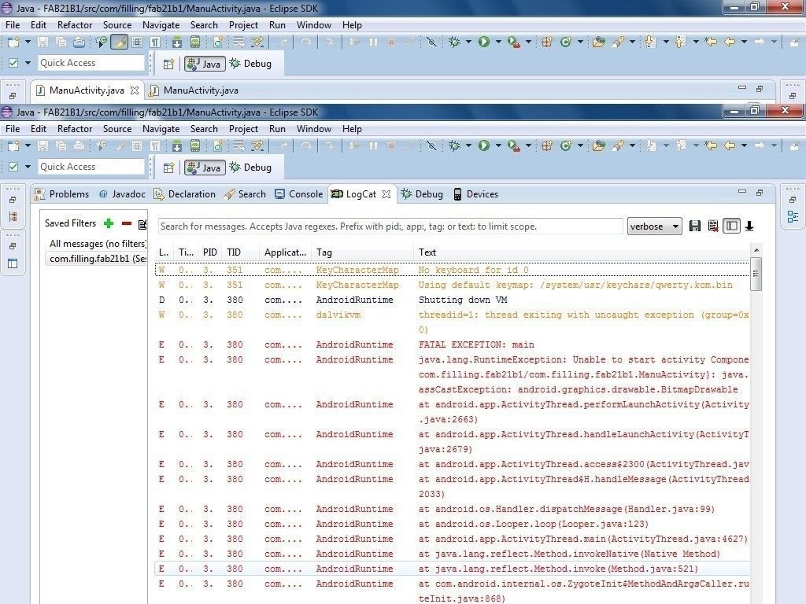
Task: Close the LogCat view tab
Action: 386,194
